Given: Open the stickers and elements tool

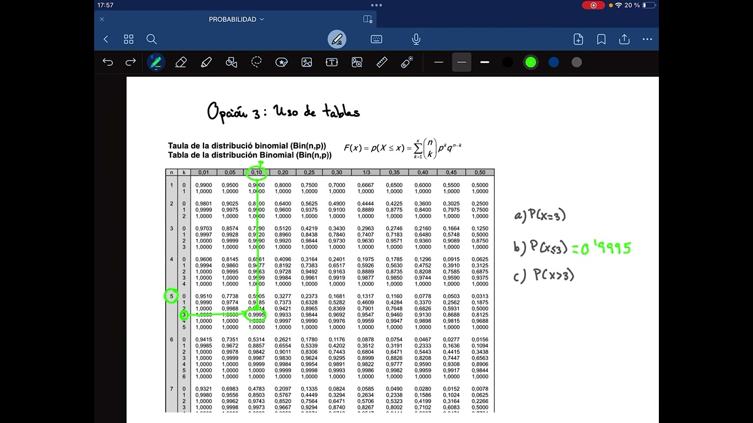Looking at the screenshot, I should coord(282,62).
